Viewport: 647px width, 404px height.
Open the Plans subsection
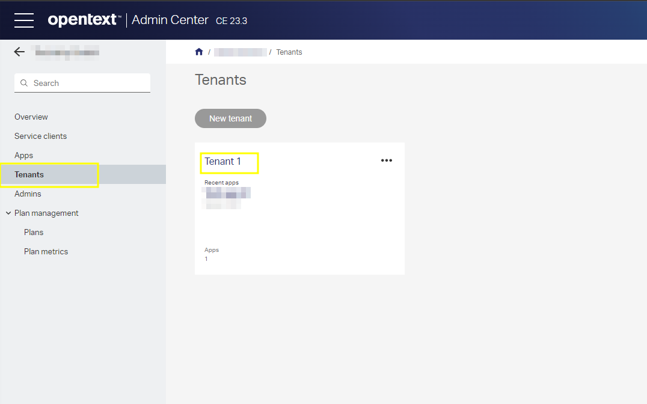34,232
